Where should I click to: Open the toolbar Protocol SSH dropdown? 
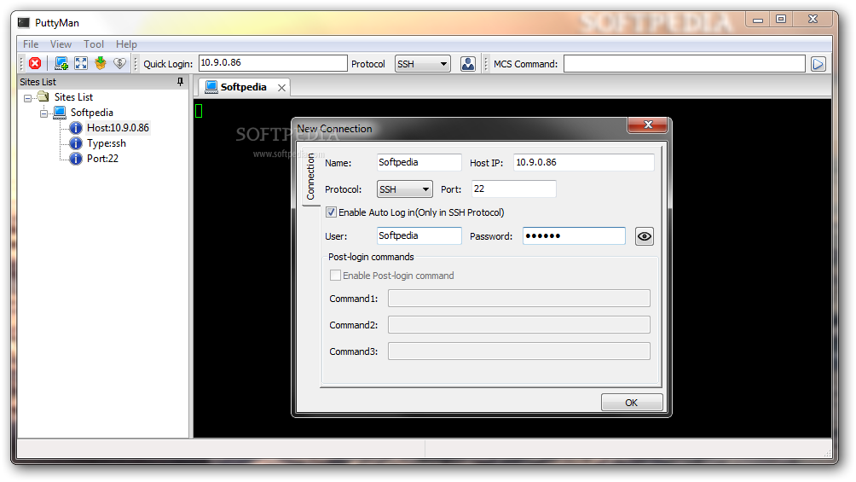coord(423,64)
